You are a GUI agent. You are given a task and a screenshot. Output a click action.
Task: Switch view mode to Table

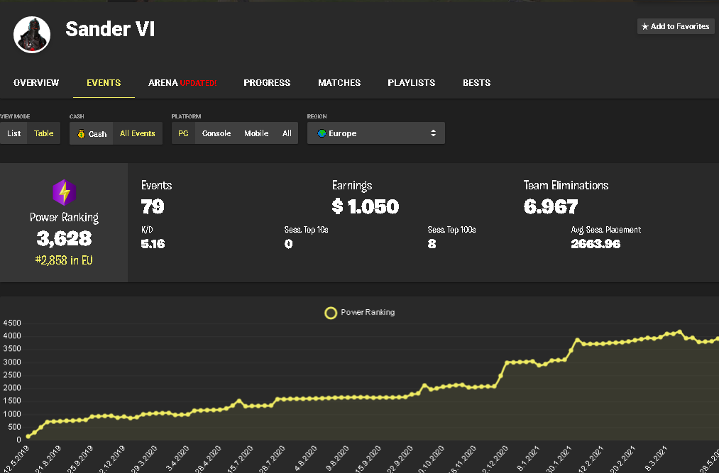43,133
